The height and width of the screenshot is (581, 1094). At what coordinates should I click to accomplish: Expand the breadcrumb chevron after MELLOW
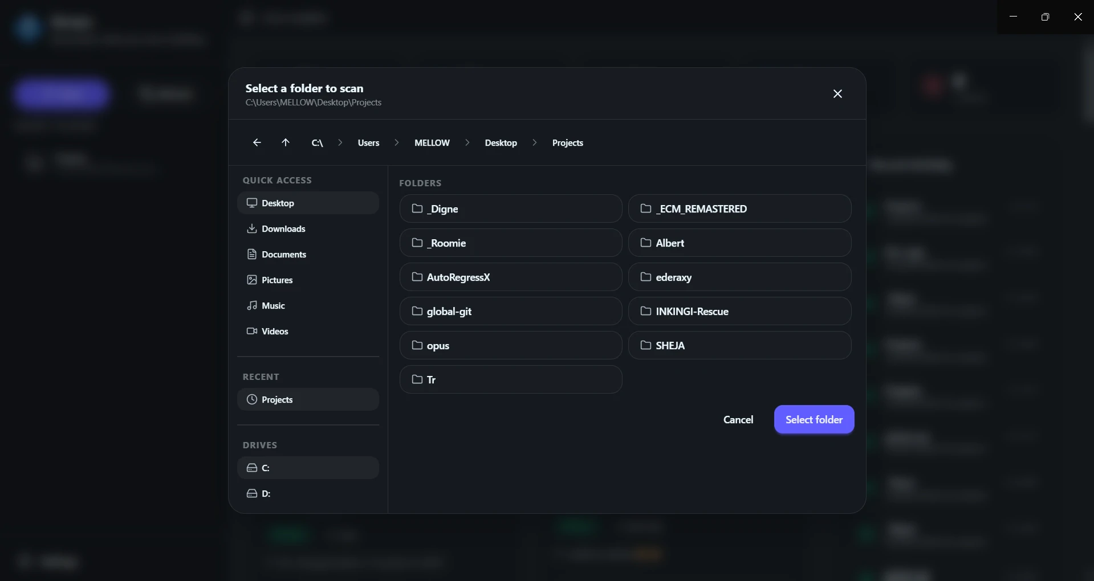tap(467, 142)
